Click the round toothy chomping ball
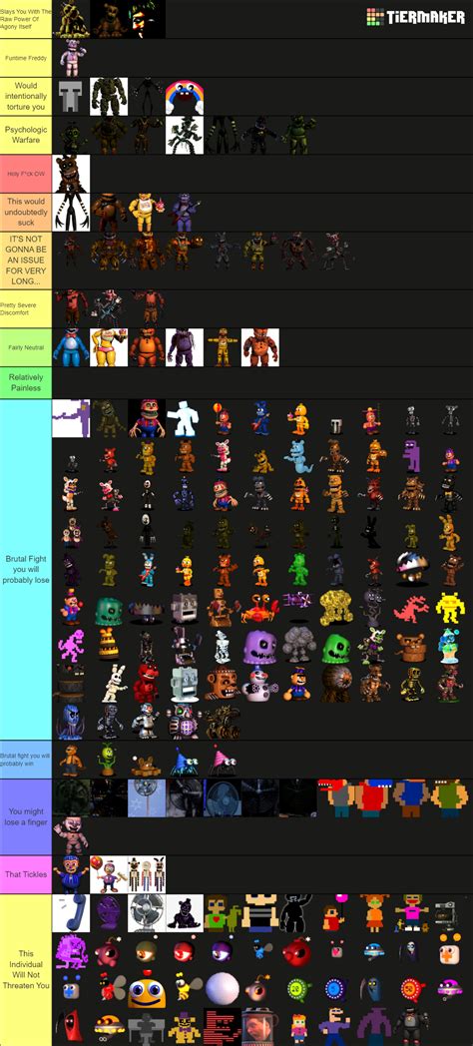 pos(411,570)
